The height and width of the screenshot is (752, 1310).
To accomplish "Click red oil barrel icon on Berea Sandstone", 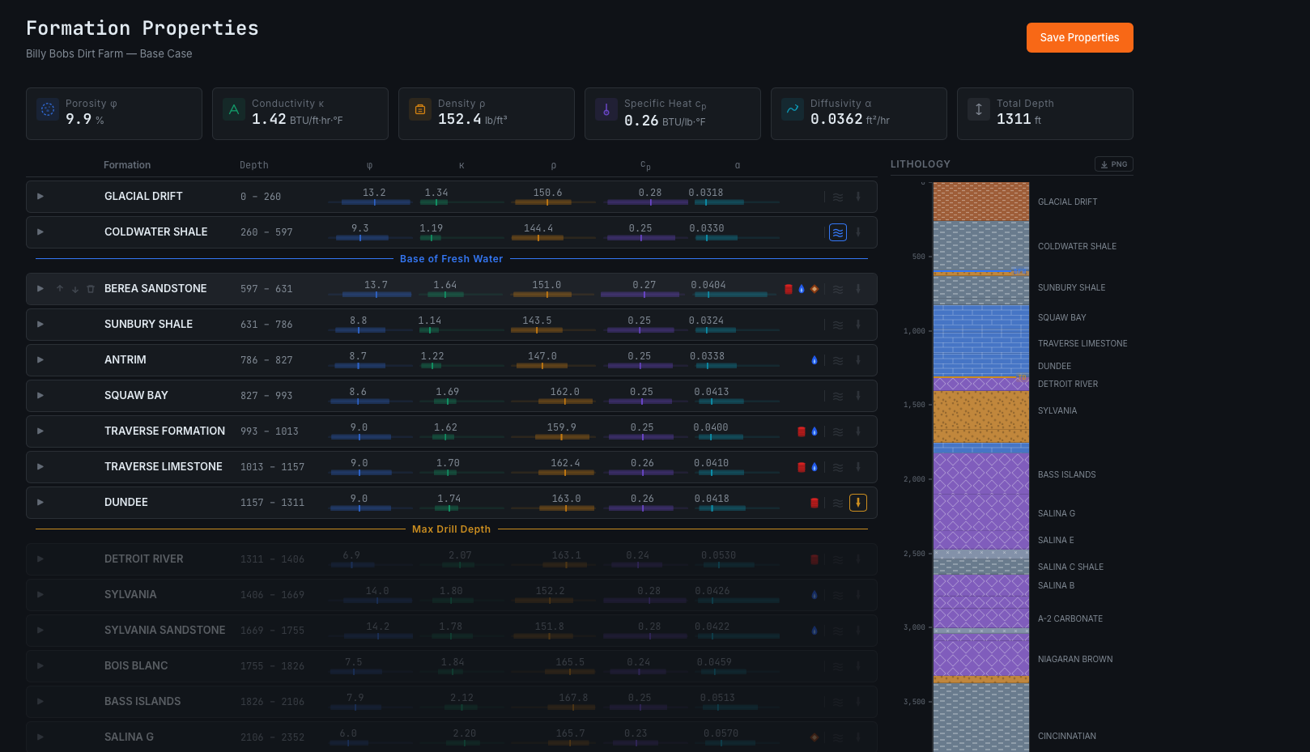I will [789, 289].
